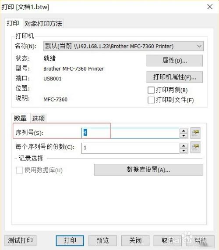Close the print dialog with X icon
Image resolution: width=219 pixels, height=250 pixels.
(x=210, y=7)
